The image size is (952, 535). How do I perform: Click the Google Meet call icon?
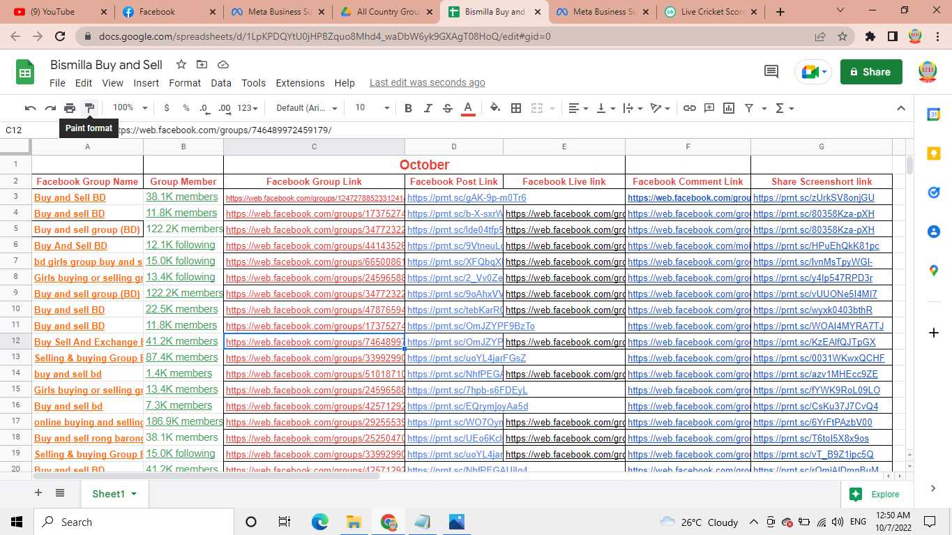point(813,72)
